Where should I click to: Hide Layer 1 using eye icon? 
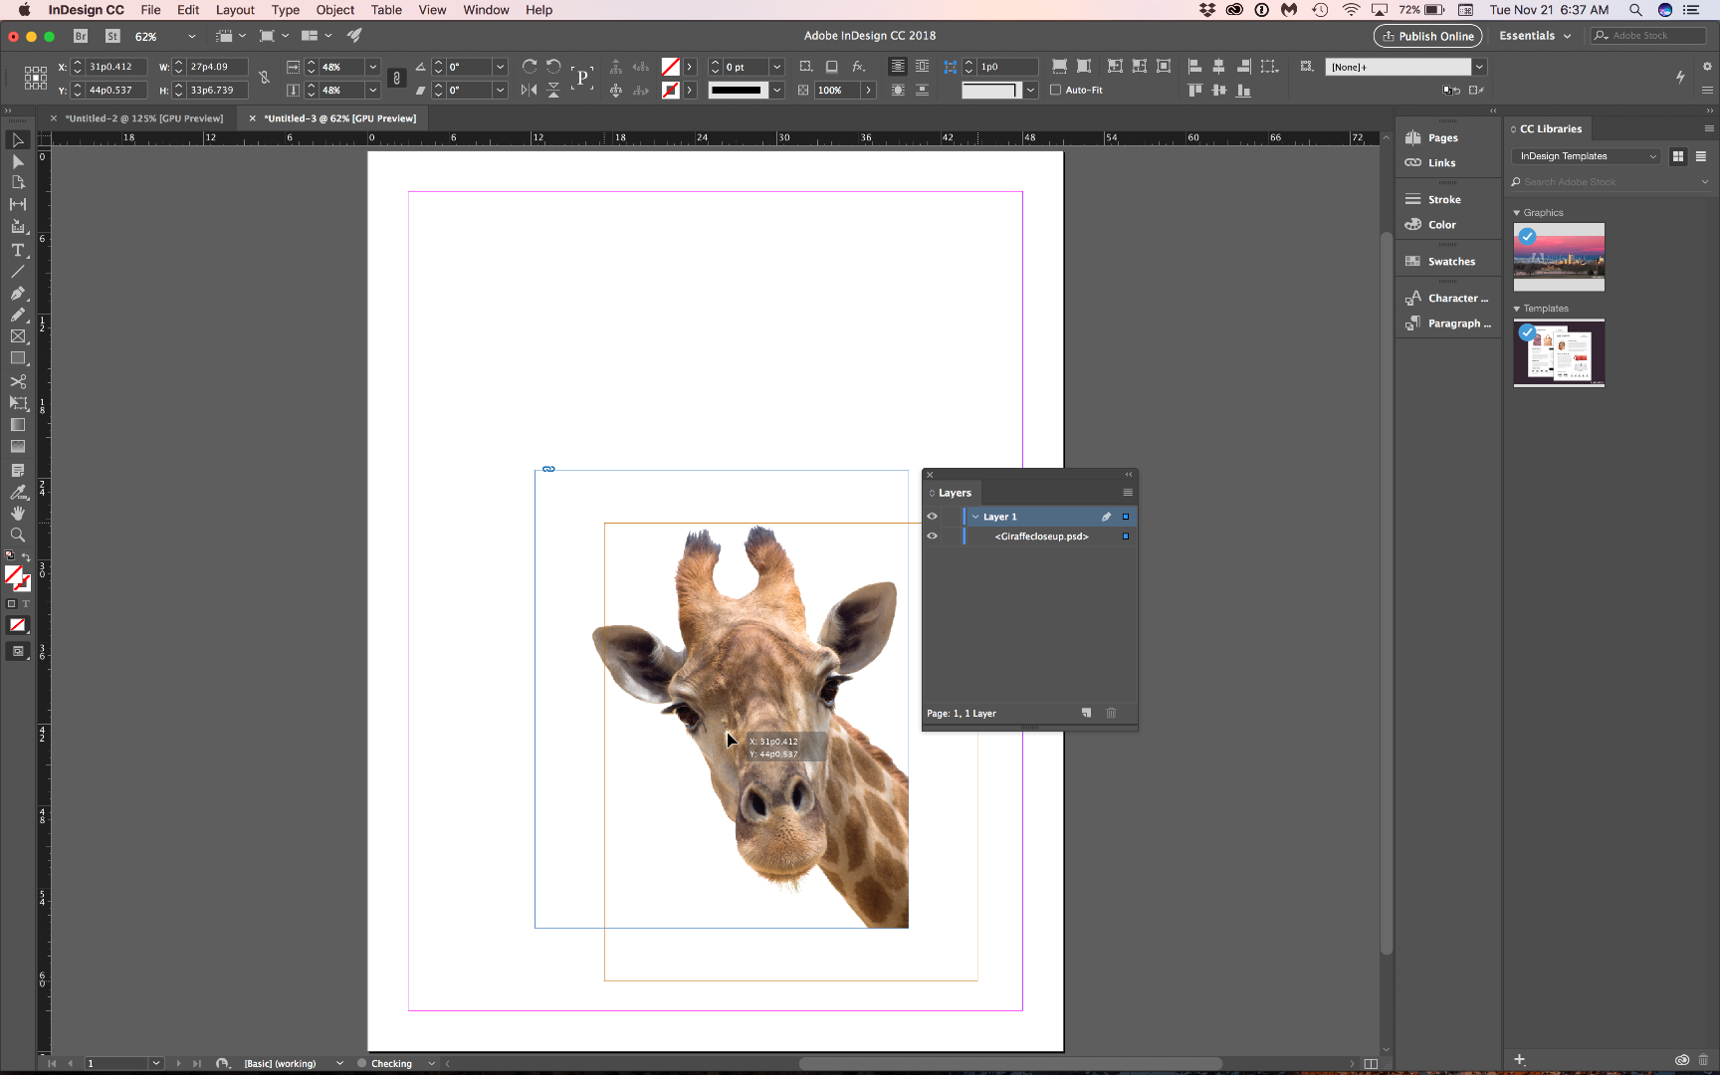(x=933, y=517)
